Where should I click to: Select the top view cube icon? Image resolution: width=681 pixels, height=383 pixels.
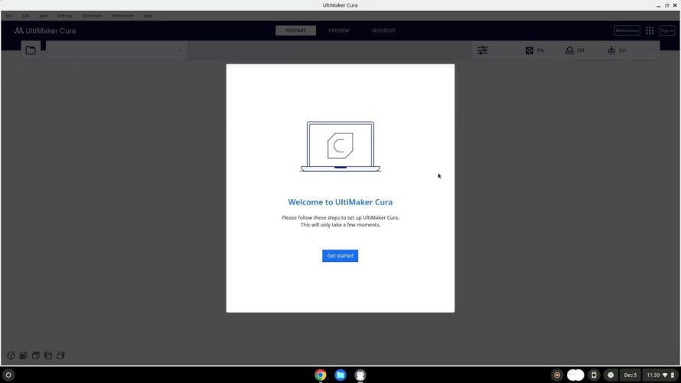coord(36,355)
